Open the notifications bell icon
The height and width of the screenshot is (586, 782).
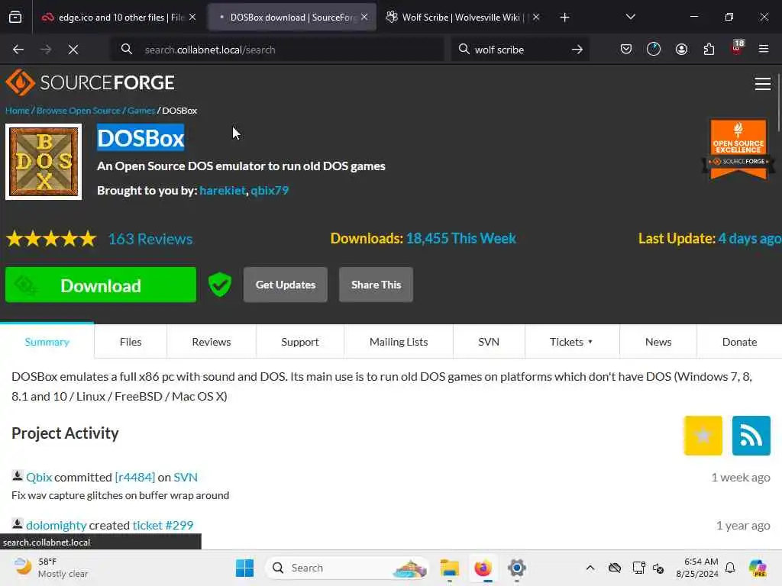point(730,568)
